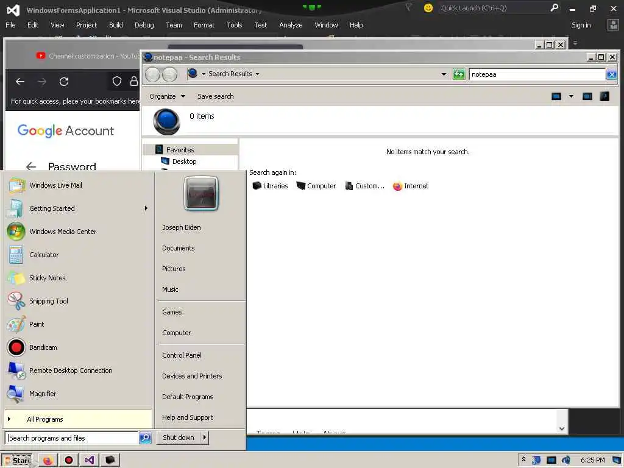This screenshot has width=624, height=468.
Task: Click the taskbar clock showing 6:25 PM
Action: [592, 460]
